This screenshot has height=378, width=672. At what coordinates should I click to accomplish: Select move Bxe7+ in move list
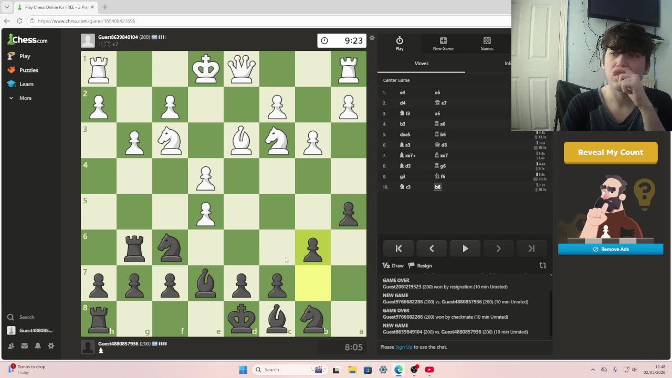pyautogui.click(x=408, y=155)
